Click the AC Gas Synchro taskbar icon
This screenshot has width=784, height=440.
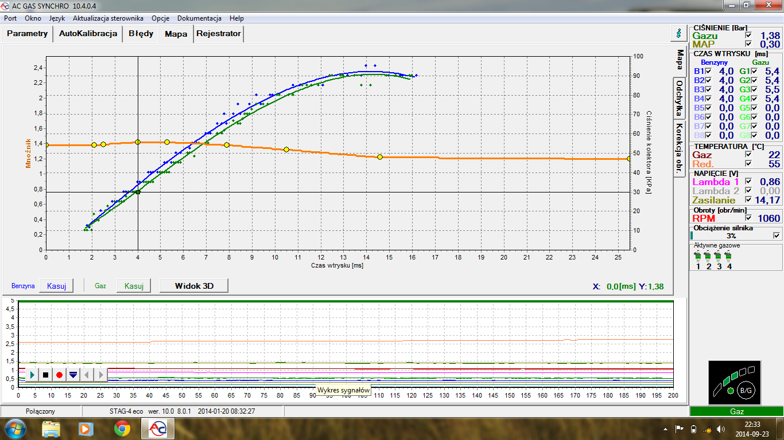[158, 428]
